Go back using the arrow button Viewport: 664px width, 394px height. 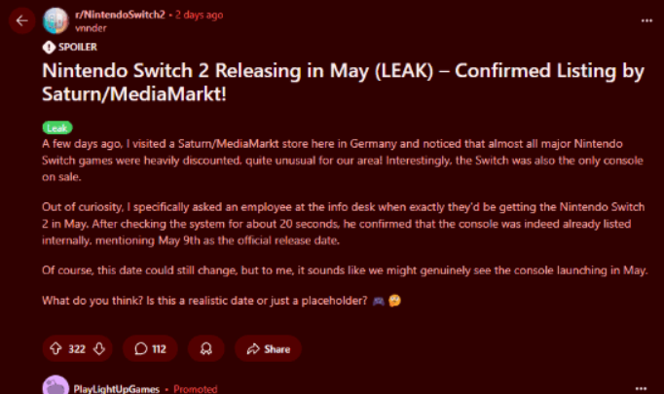pyautogui.click(x=22, y=20)
